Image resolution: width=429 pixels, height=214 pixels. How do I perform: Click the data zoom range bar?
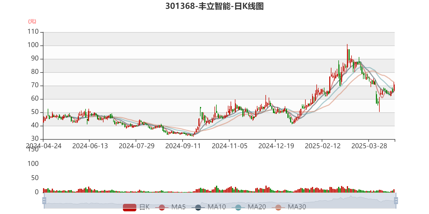click(x=220, y=201)
